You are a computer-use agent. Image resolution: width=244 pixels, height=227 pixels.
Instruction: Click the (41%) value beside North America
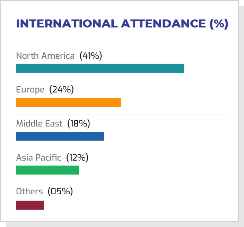91,56
